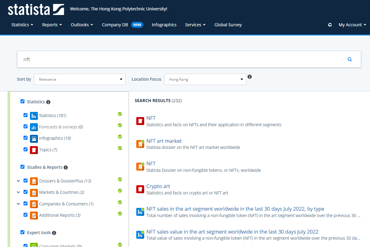Click the green check next to Topics (7)
Image resolution: width=370 pixels, height=247 pixels.
(120, 148)
